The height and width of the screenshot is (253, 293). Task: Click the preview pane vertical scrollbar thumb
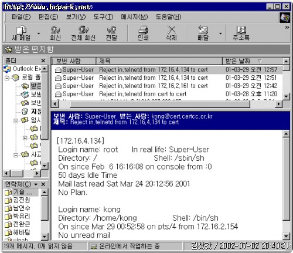[x=286, y=179]
